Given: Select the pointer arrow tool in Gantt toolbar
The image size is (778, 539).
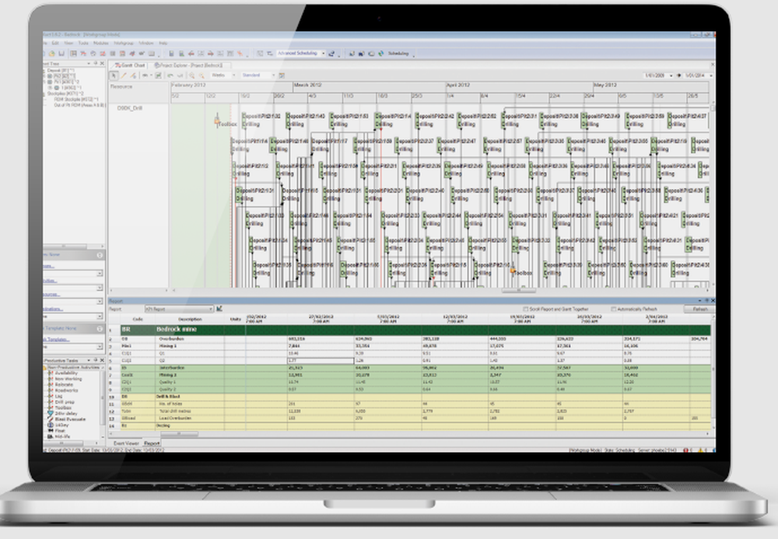Looking at the screenshot, I should pyautogui.click(x=114, y=75).
